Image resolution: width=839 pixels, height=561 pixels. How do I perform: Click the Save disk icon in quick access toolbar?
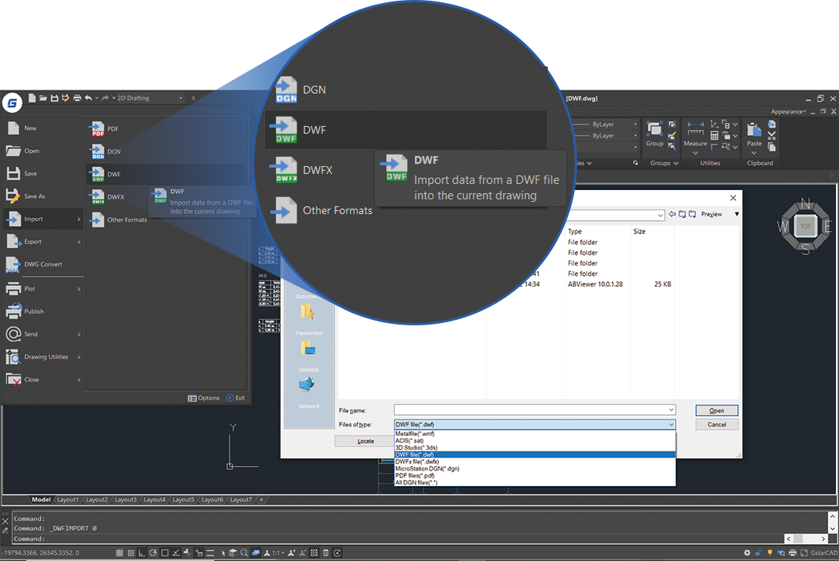tap(54, 98)
